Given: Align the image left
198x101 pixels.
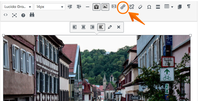Looking at the screenshot, I should tap(75, 27).
